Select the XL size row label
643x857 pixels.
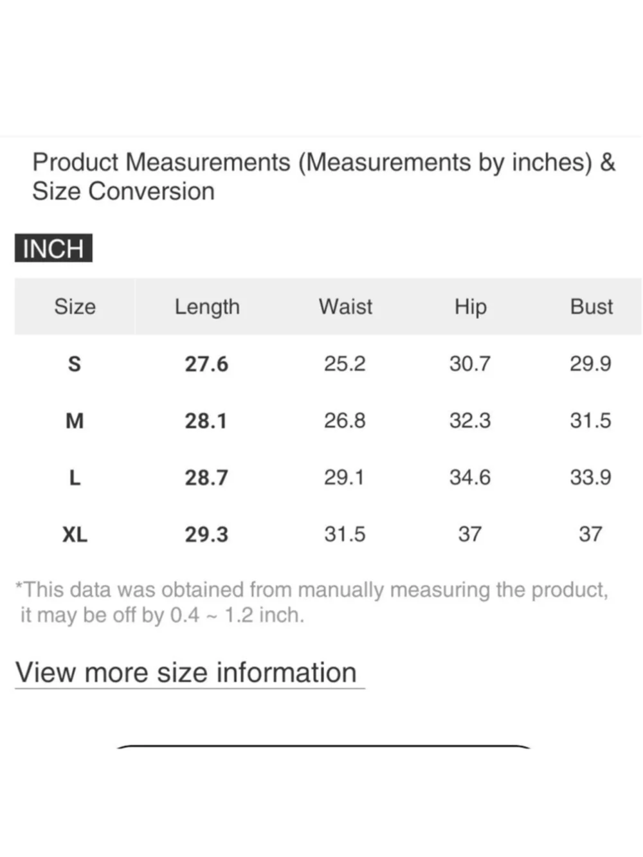75,534
